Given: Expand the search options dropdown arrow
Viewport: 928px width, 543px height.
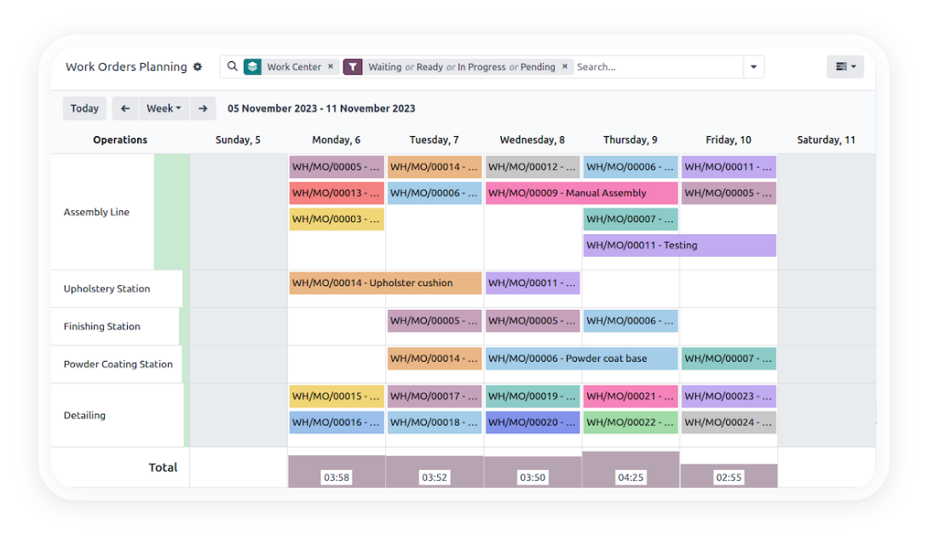Looking at the screenshot, I should tap(753, 66).
